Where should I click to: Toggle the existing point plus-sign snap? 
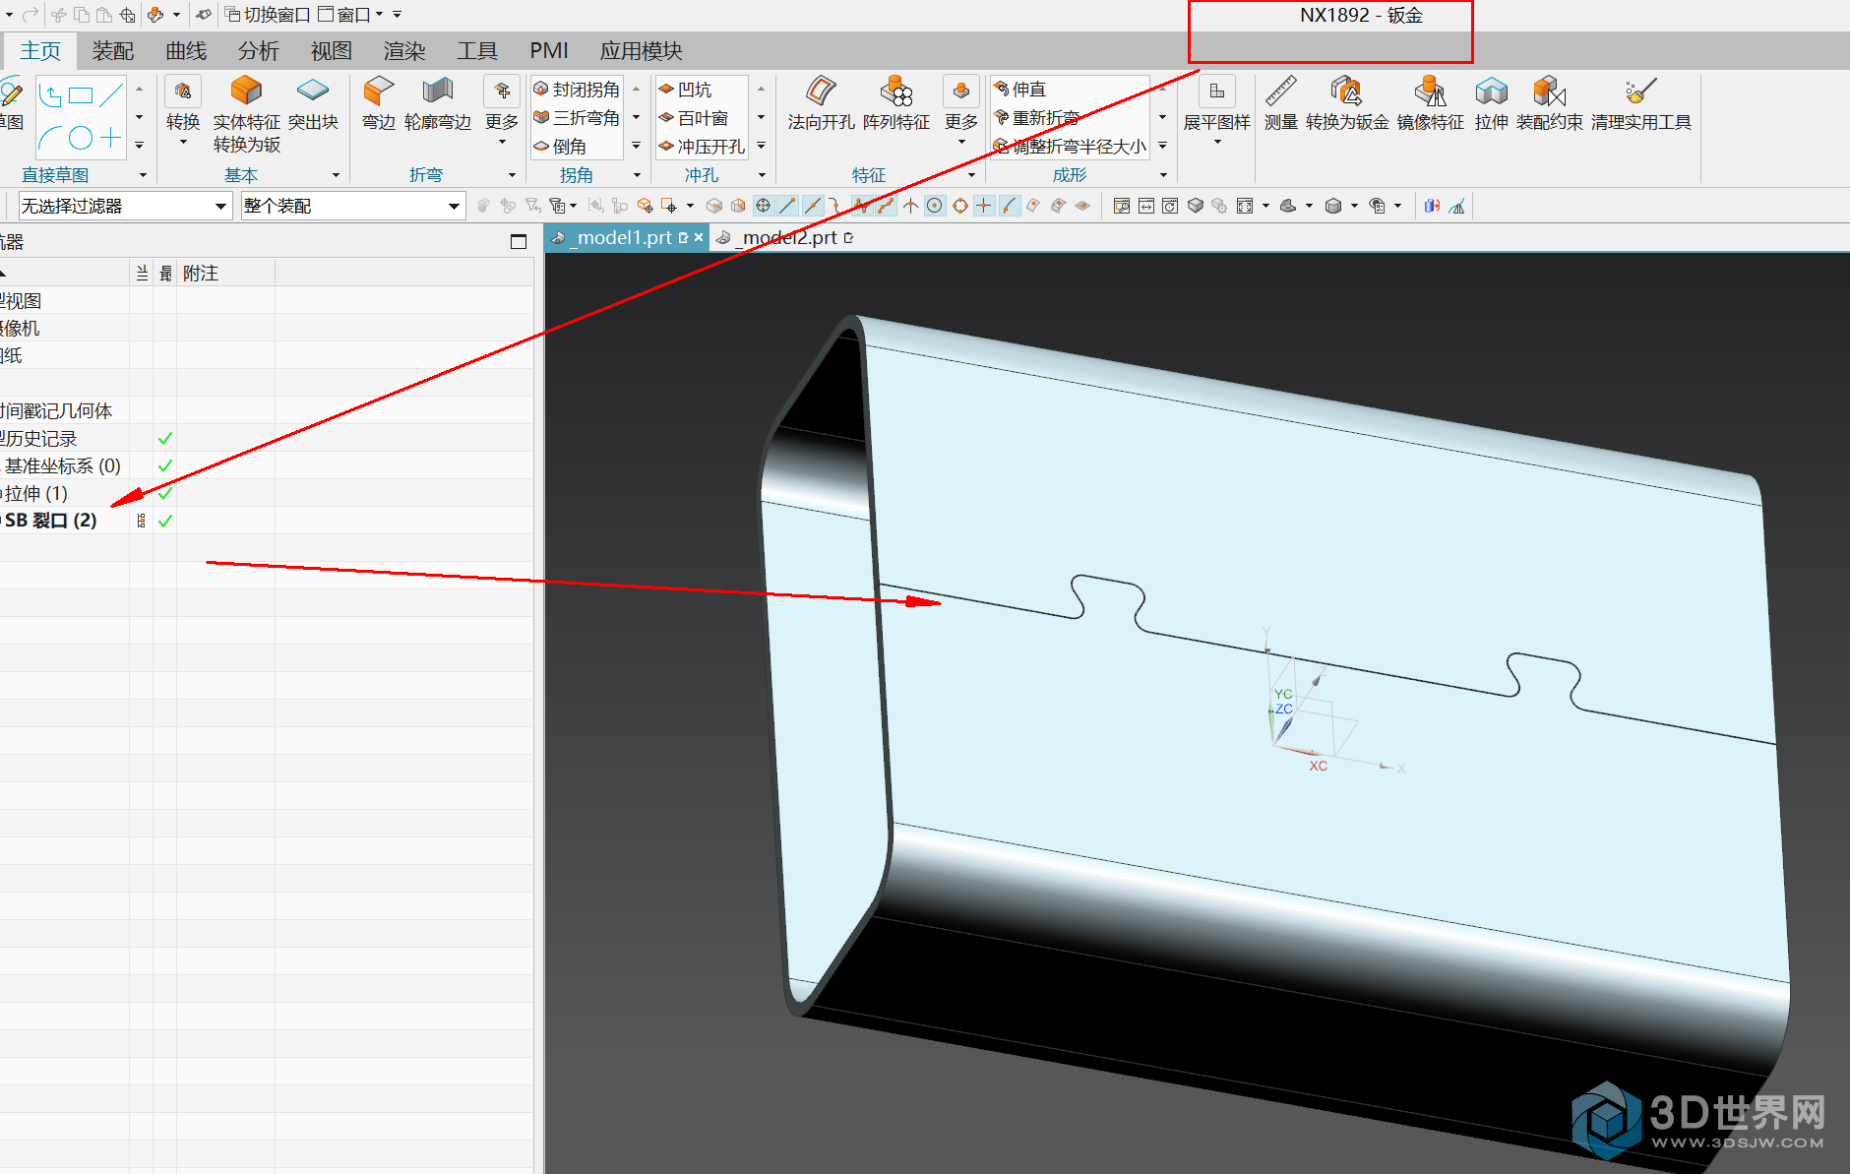(x=984, y=206)
